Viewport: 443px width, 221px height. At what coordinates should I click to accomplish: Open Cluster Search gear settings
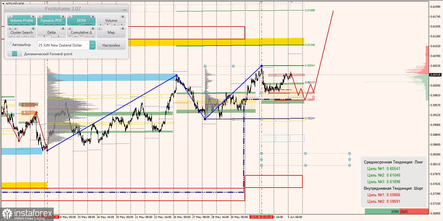33,28
